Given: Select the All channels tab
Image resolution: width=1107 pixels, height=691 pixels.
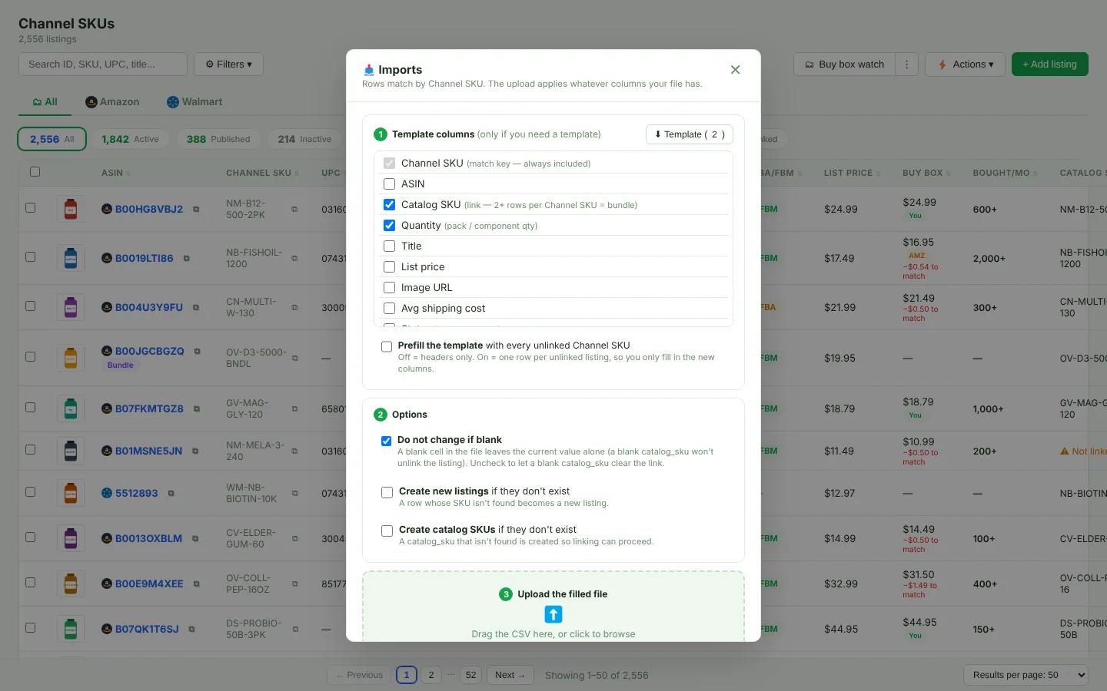Looking at the screenshot, I should (x=45, y=102).
